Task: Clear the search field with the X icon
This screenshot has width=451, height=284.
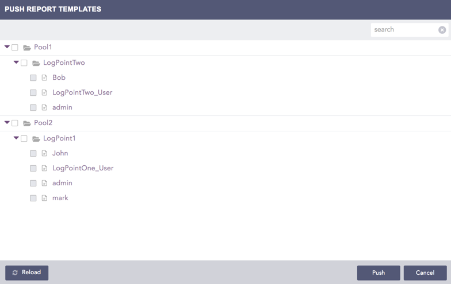Action: point(442,30)
